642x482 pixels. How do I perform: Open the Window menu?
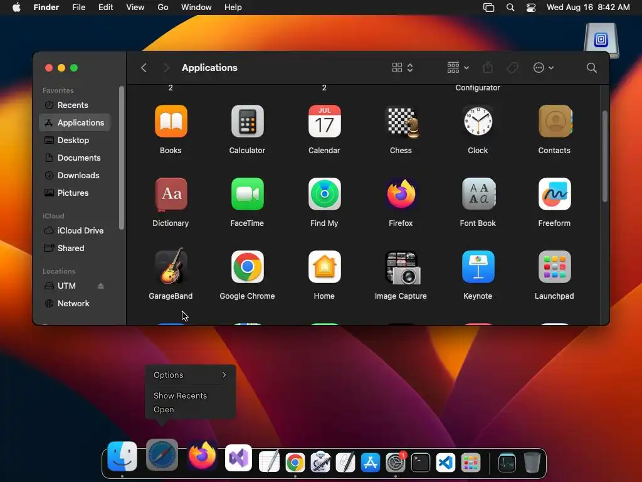pyautogui.click(x=196, y=8)
